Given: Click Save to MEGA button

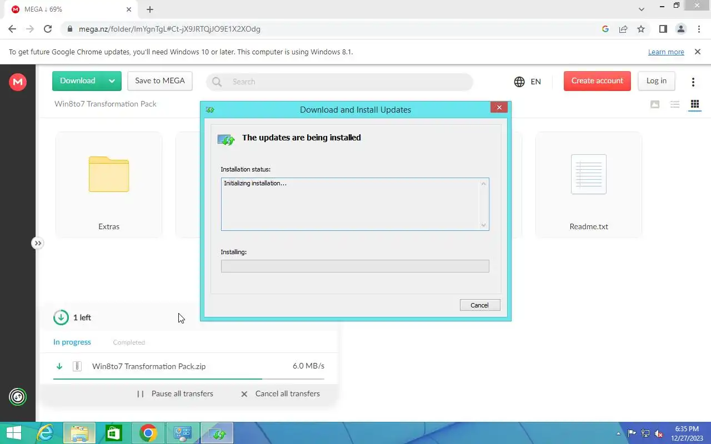Looking at the screenshot, I should click(160, 81).
